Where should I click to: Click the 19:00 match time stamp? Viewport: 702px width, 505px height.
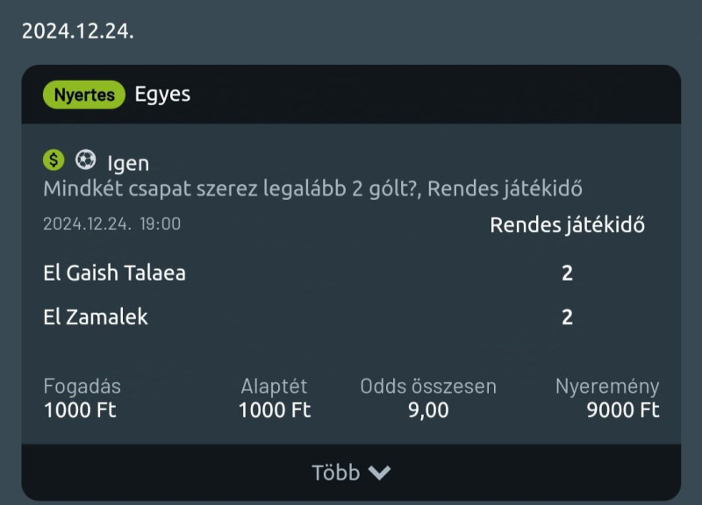pyautogui.click(x=160, y=224)
